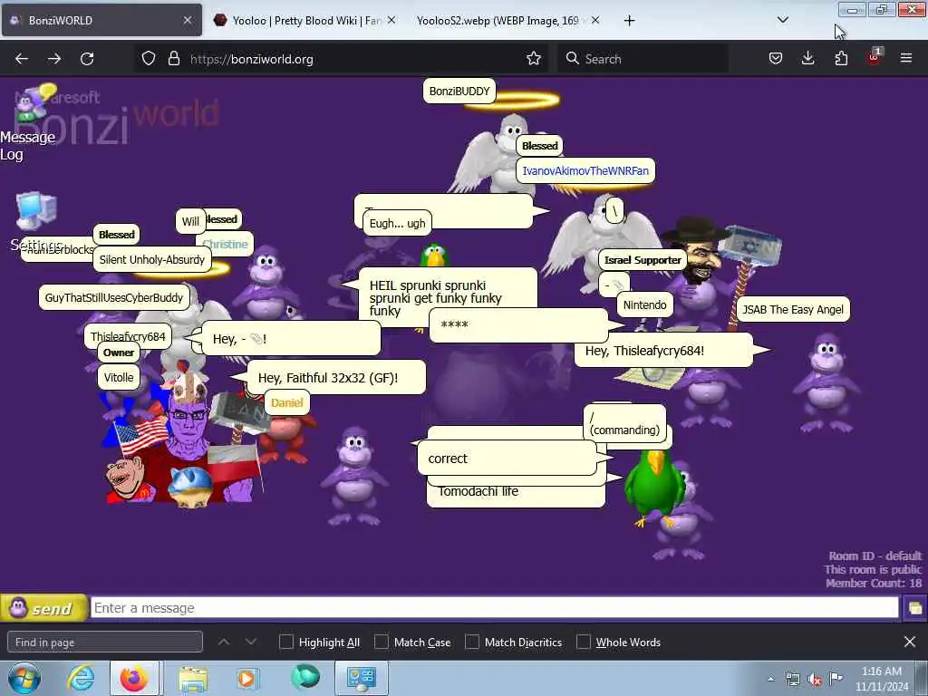Close the find bar
The height and width of the screenshot is (696, 928).
click(910, 642)
